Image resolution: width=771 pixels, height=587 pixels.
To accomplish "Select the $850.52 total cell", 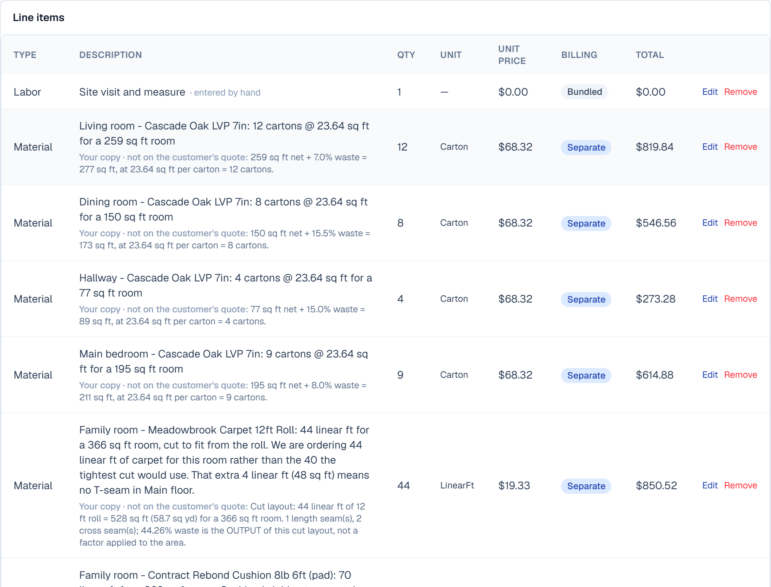I will click(x=656, y=485).
